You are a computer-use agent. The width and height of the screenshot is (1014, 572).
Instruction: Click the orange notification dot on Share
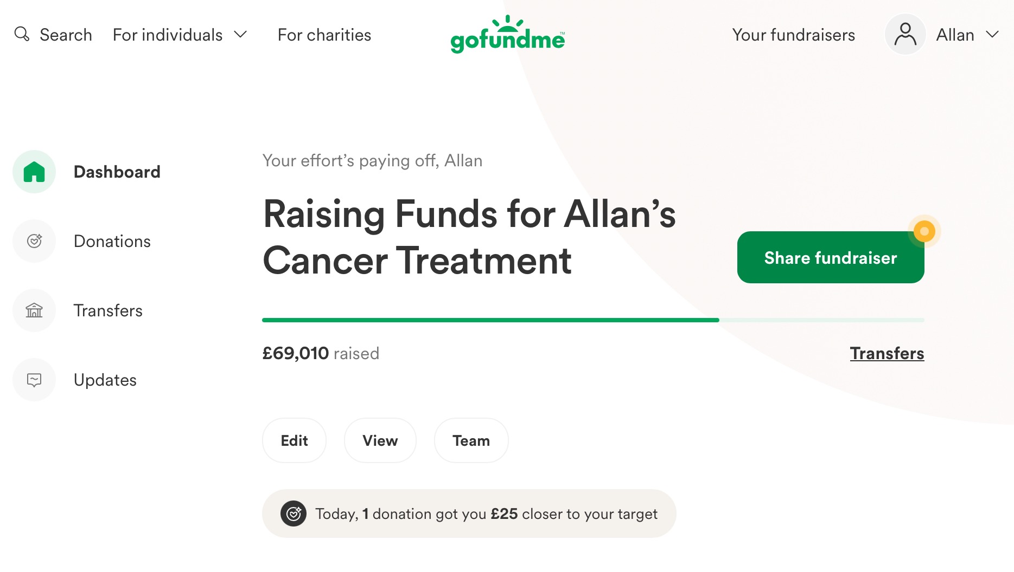[924, 231]
